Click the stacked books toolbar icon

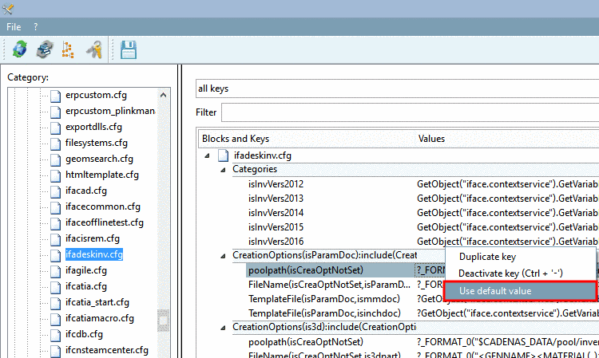coord(45,49)
